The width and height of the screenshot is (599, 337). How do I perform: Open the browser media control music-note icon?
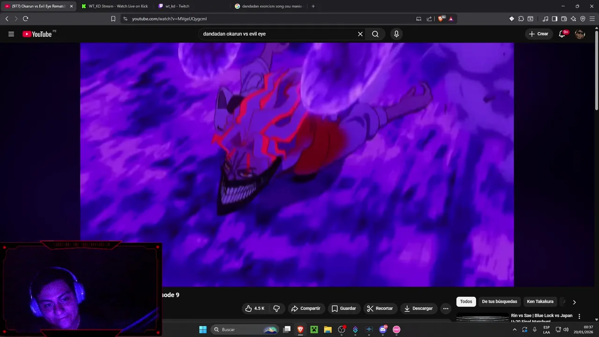click(x=545, y=19)
